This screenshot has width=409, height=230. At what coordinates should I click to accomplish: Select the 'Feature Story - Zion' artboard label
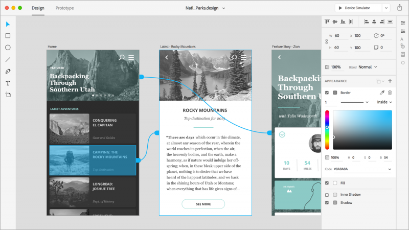point(286,47)
